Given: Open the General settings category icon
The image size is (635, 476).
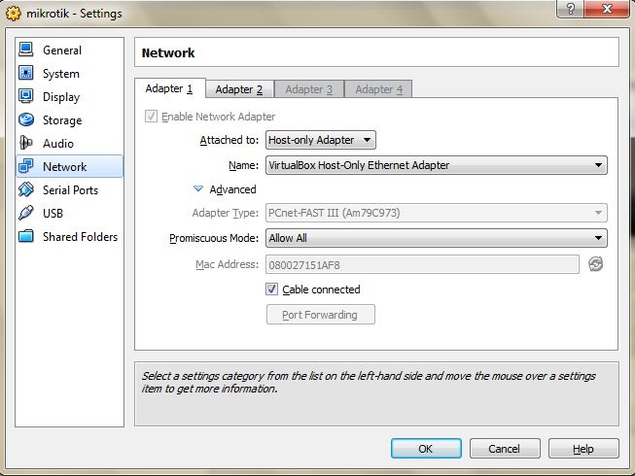Looking at the screenshot, I should tap(26, 50).
